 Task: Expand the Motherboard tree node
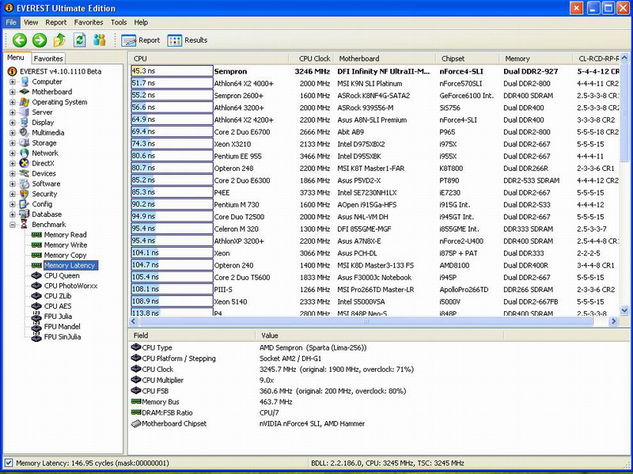[x=13, y=92]
